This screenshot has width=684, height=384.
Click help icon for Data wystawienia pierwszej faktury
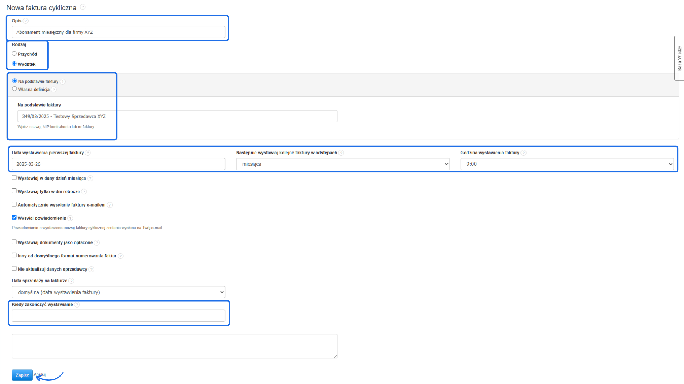88,153
